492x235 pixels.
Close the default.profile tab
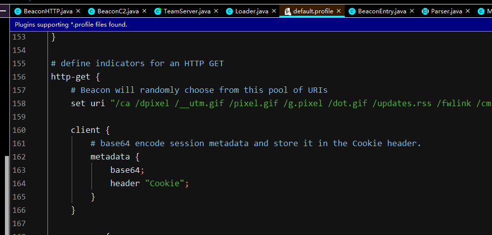click(x=339, y=11)
